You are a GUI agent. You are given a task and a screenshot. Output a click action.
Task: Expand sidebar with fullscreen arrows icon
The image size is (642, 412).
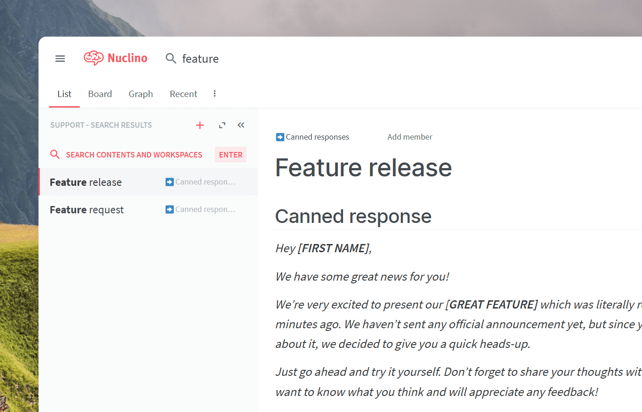pyautogui.click(x=222, y=125)
